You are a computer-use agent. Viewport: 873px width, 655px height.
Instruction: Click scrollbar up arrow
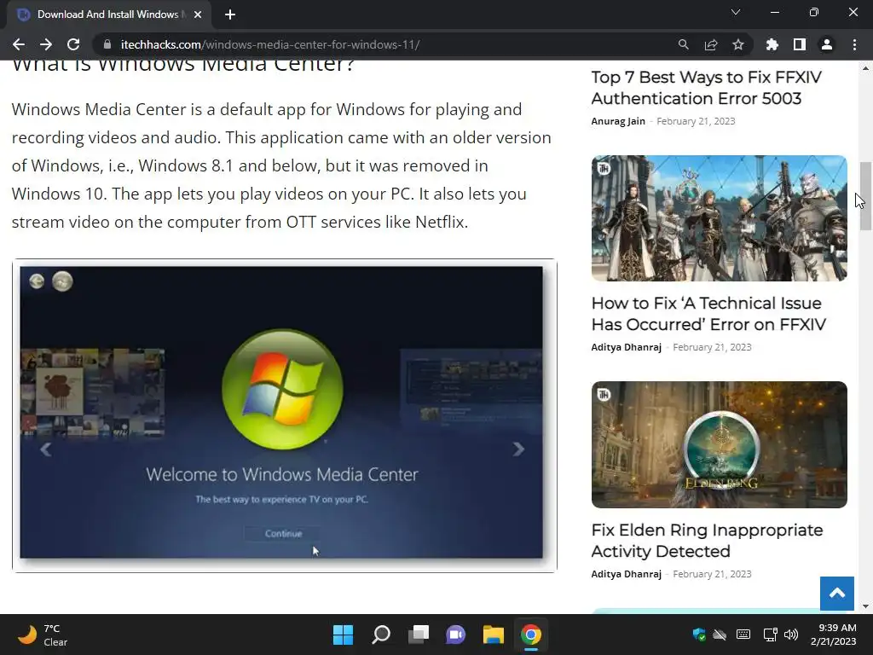tap(865, 68)
